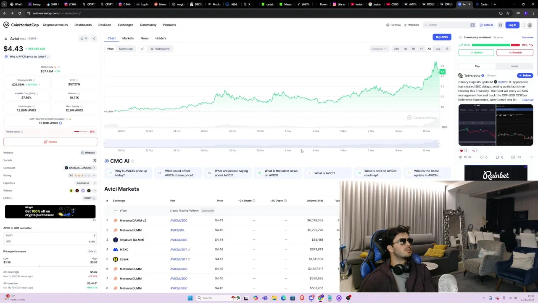Open chart options icon next to Log
Image resolution: width=538 pixels, height=303 pixels.
[x=447, y=49]
